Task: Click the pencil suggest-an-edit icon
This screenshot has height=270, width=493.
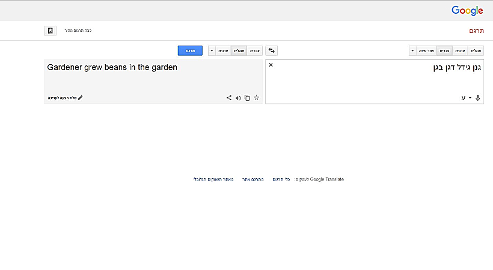Action: pyautogui.click(x=81, y=98)
